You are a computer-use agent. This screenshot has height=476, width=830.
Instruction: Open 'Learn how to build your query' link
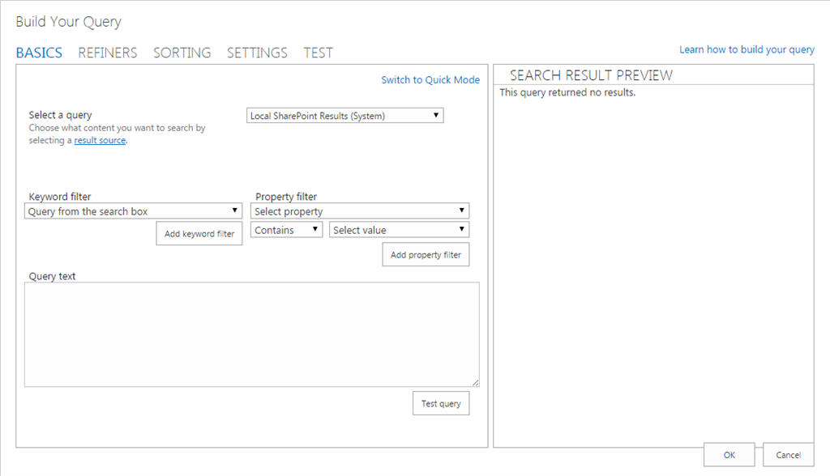click(x=747, y=49)
